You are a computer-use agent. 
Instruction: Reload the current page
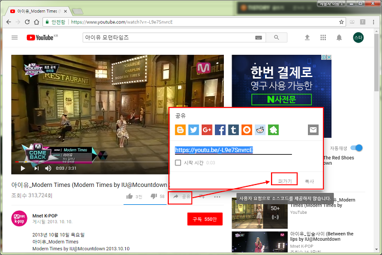[27, 22]
